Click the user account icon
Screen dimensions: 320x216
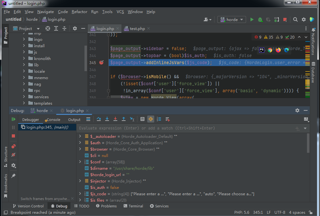[x=207, y=19]
